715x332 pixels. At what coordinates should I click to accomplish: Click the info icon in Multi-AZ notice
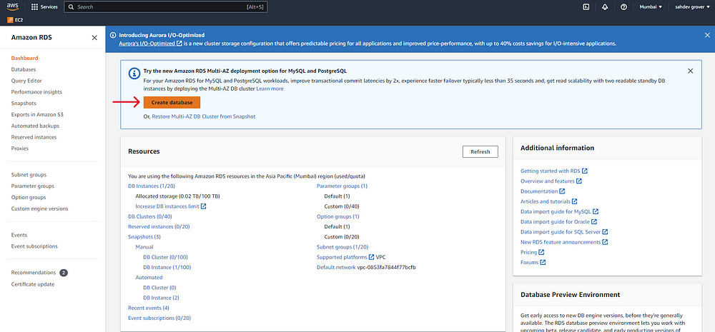pyautogui.click(x=134, y=73)
